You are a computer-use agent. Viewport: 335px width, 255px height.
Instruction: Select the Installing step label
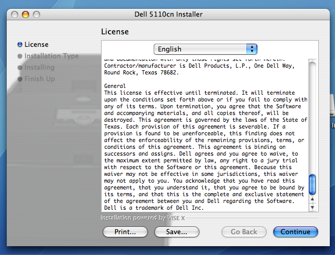[39, 68]
